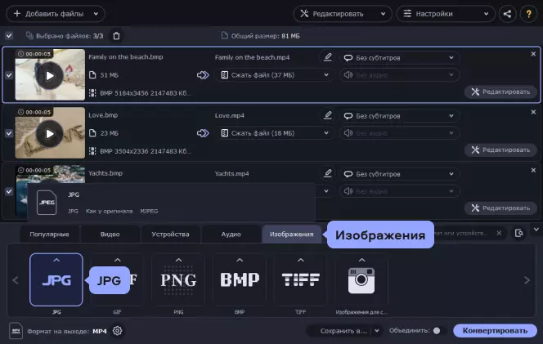This screenshot has height=344, width=543.
Task: Edit Love.bmp with Редактировать button
Action: pyautogui.click(x=500, y=150)
